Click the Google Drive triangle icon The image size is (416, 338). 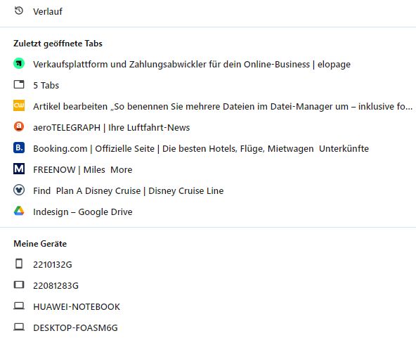19,211
